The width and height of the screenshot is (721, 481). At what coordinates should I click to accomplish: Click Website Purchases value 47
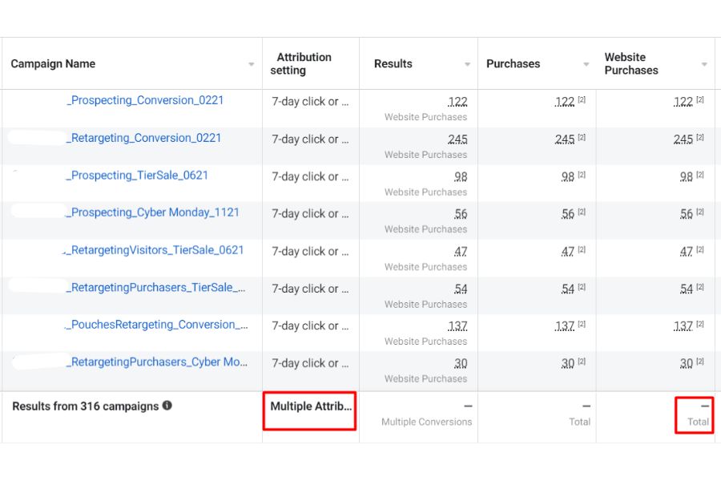point(686,251)
